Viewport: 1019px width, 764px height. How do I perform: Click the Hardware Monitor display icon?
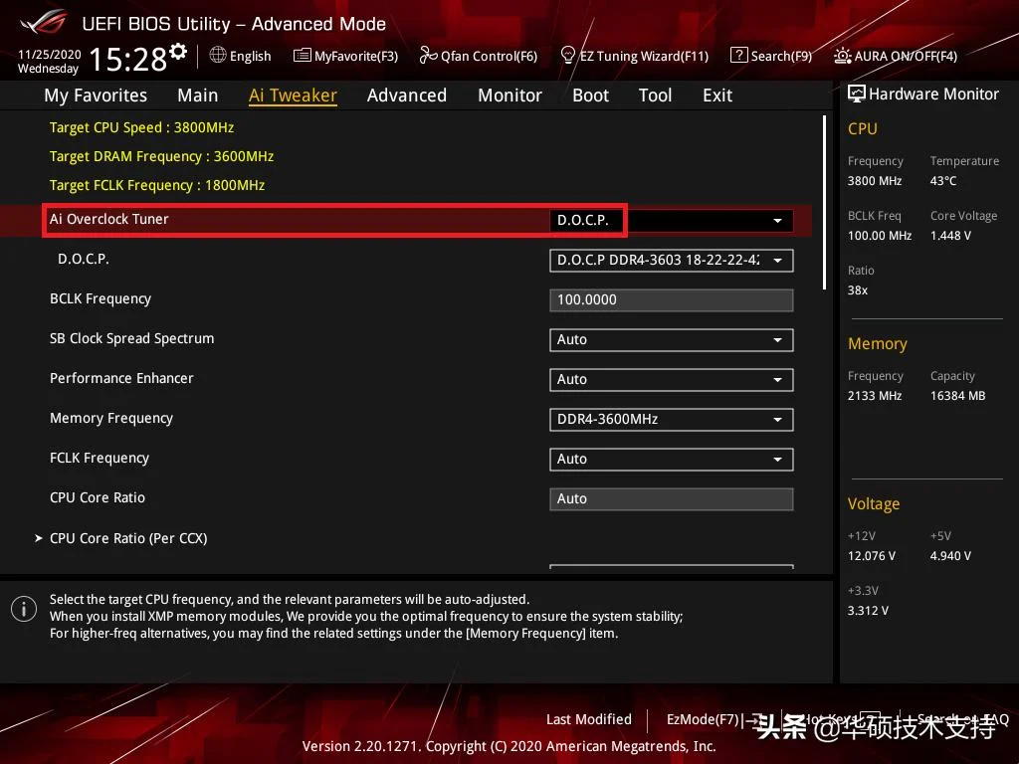pyautogui.click(x=856, y=94)
